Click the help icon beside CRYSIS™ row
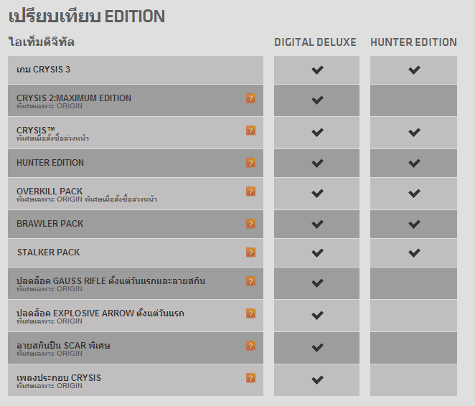The width and height of the screenshot is (475, 406). (250, 131)
